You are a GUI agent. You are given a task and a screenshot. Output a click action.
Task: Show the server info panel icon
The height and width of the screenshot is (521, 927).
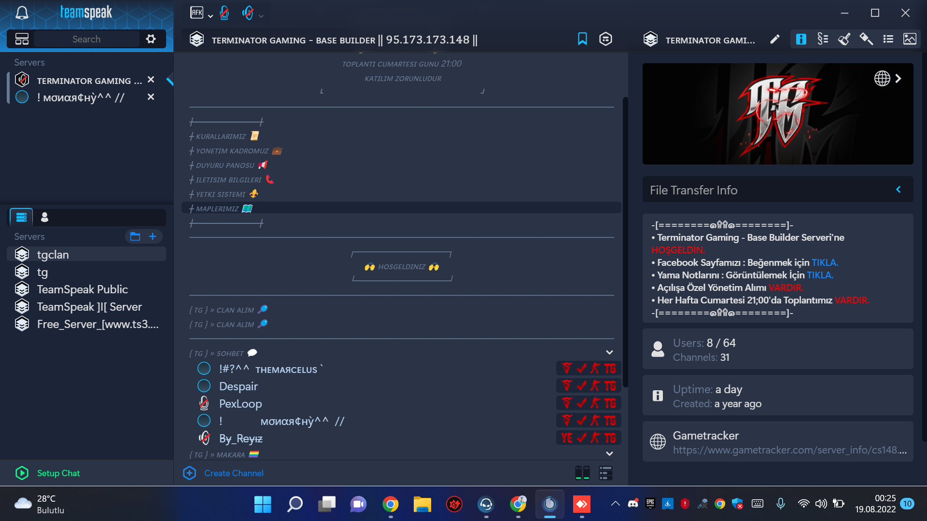801,39
